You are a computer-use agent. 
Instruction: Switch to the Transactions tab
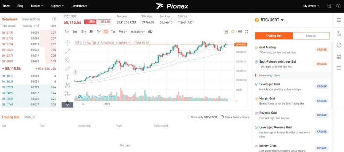(30, 19)
